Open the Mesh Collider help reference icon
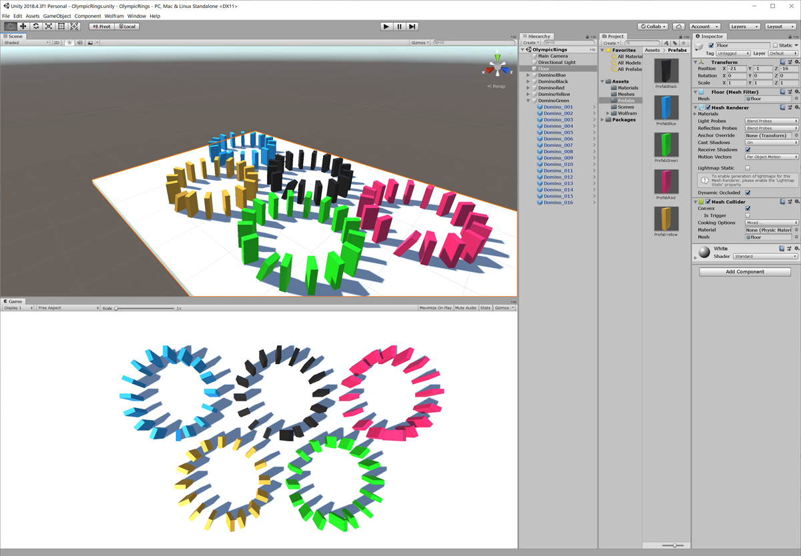Viewport: 801px width, 556px height. pyautogui.click(x=781, y=202)
